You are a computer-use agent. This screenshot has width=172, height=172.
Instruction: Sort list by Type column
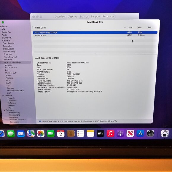[x=130, y=28]
